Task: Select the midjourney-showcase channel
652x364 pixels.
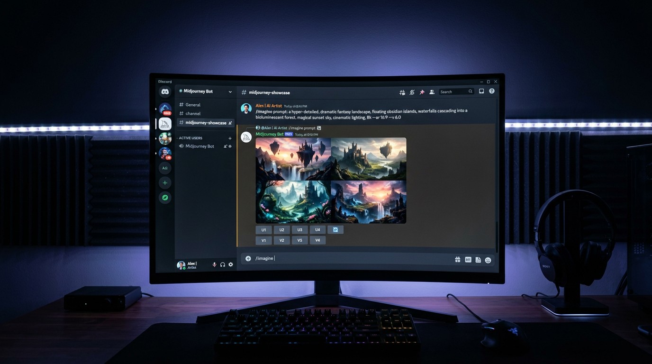Action: [x=206, y=123]
